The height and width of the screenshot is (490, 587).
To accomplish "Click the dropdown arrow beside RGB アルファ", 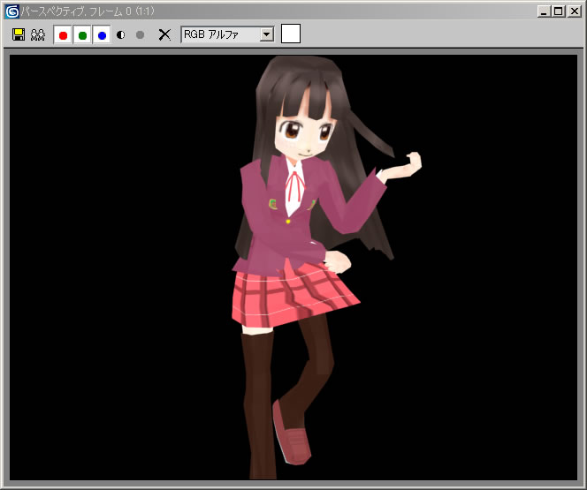I will 266,34.
